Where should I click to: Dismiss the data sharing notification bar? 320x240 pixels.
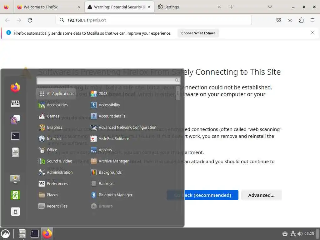coord(312,32)
